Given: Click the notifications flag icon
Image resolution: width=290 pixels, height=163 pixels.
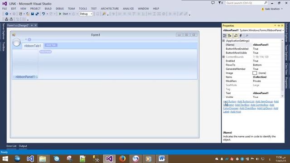Looking at the screenshot, I should point(220,3).
